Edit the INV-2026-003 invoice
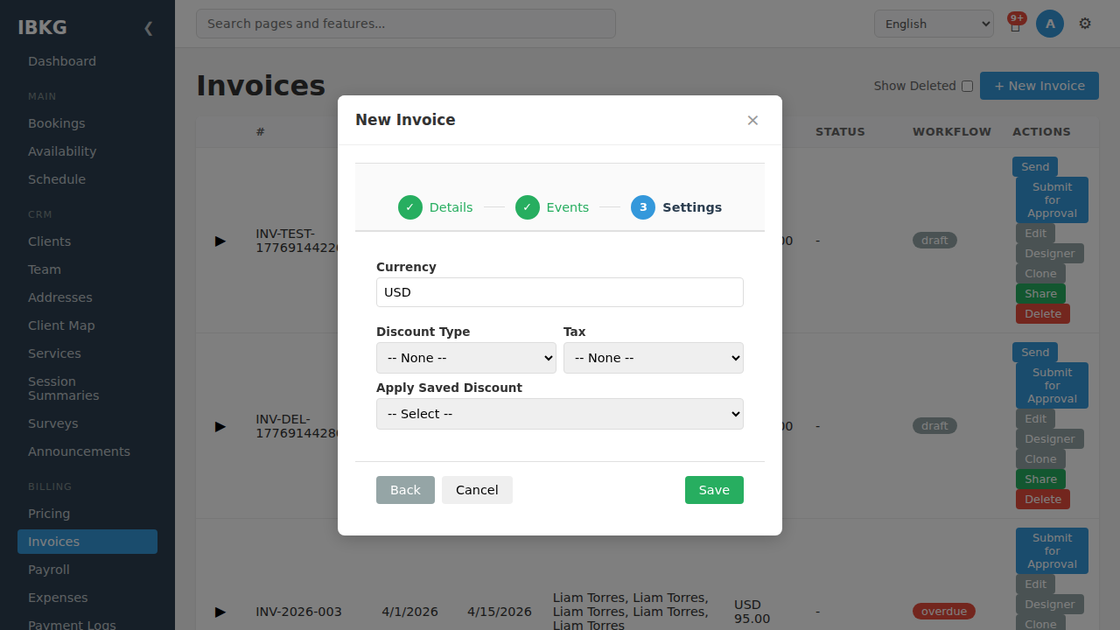 click(1035, 584)
